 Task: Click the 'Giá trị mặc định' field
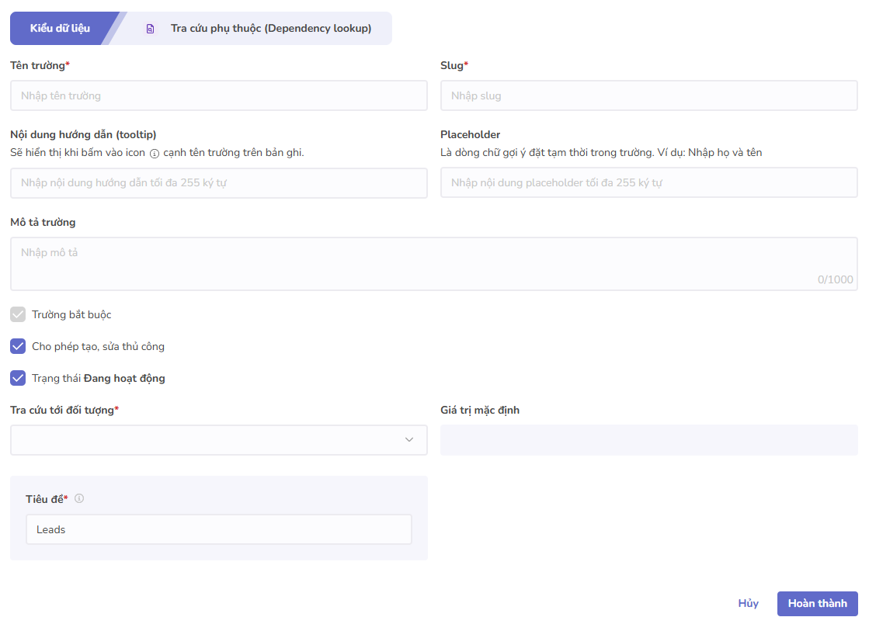[x=648, y=440]
